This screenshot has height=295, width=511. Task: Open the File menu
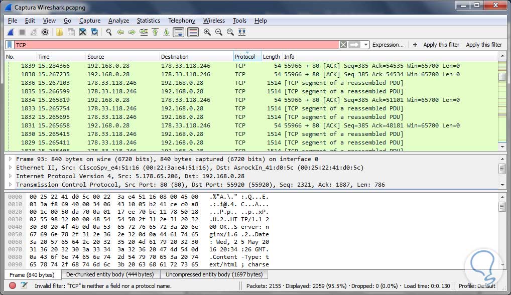(13, 21)
